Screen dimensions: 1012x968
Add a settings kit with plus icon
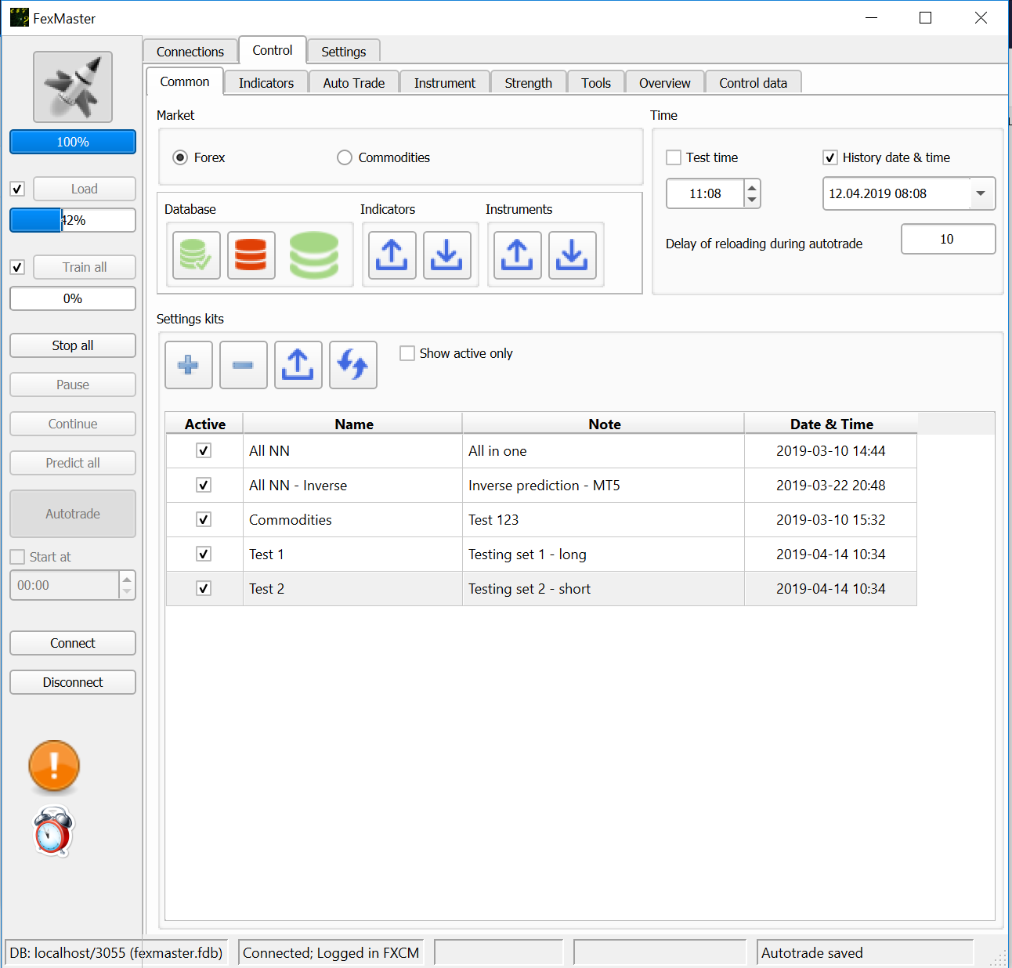(189, 365)
